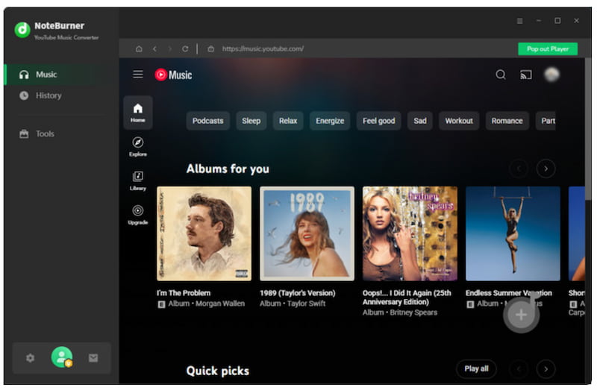Open the NoteBurner hamburger menu in title bar
The image size is (597, 390).
point(519,21)
